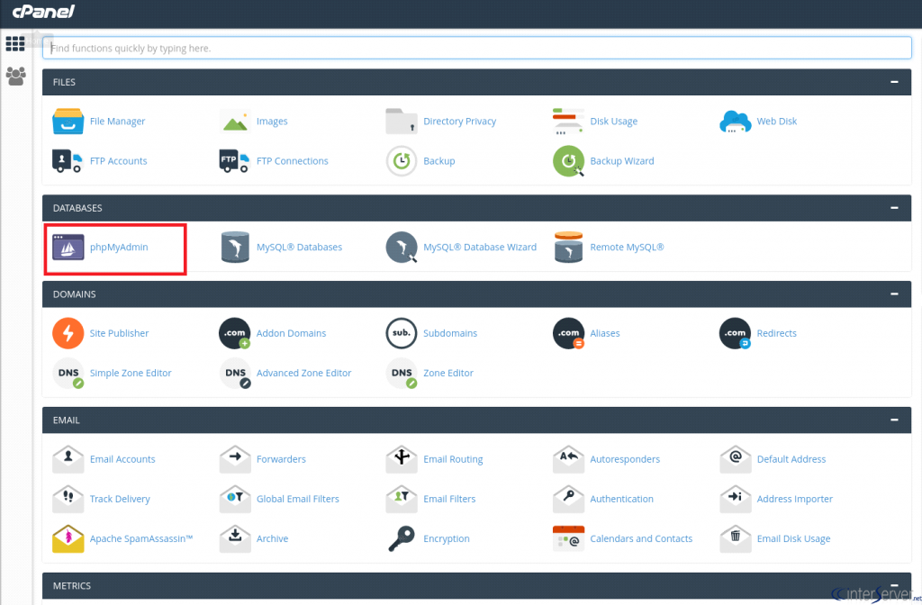Click the Calendars and Contacts icon

pyautogui.click(x=568, y=538)
